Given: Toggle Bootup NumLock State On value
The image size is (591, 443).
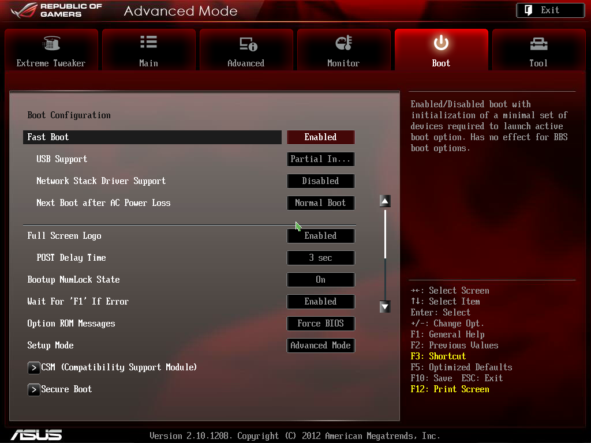Looking at the screenshot, I should 321,280.
